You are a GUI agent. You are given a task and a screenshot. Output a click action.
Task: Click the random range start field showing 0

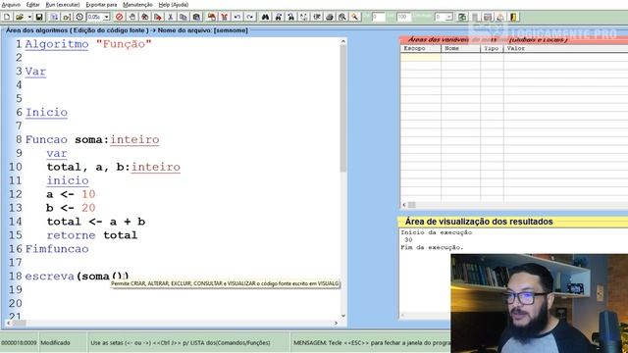(378, 17)
